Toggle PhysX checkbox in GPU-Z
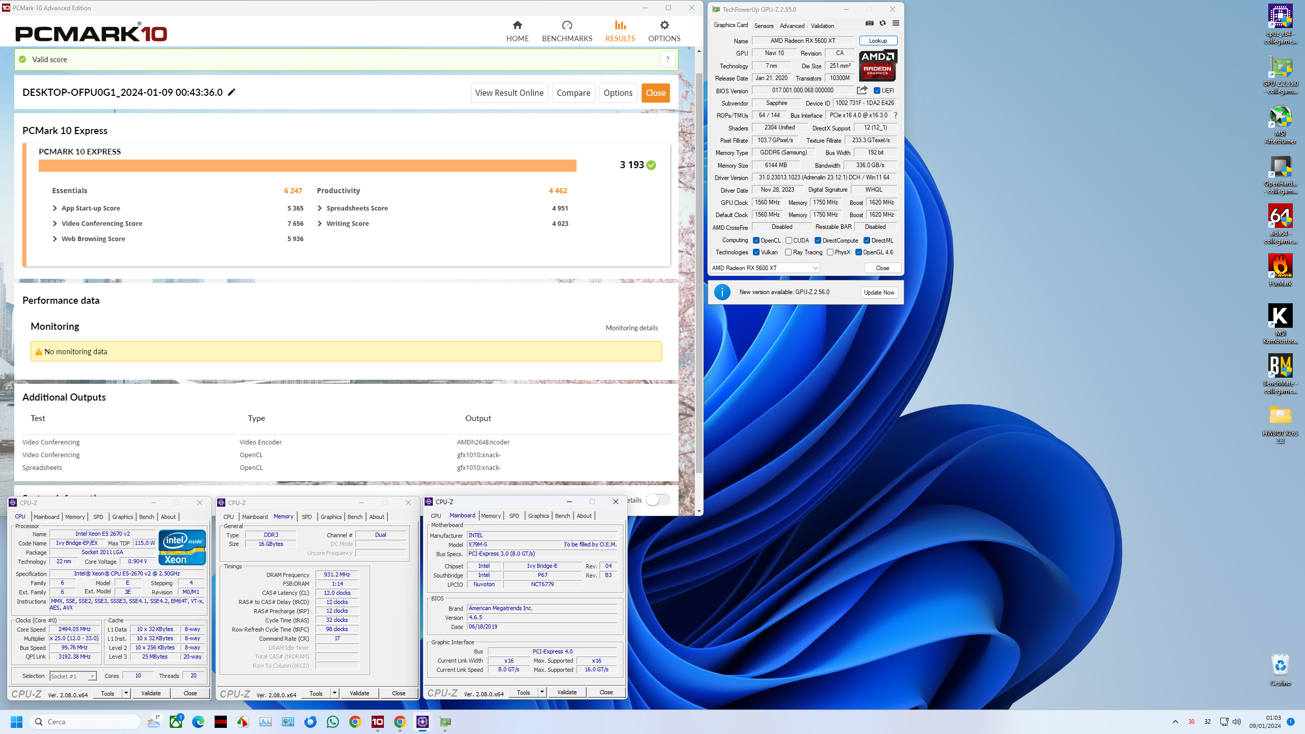The height and width of the screenshot is (734, 1305). pos(830,252)
